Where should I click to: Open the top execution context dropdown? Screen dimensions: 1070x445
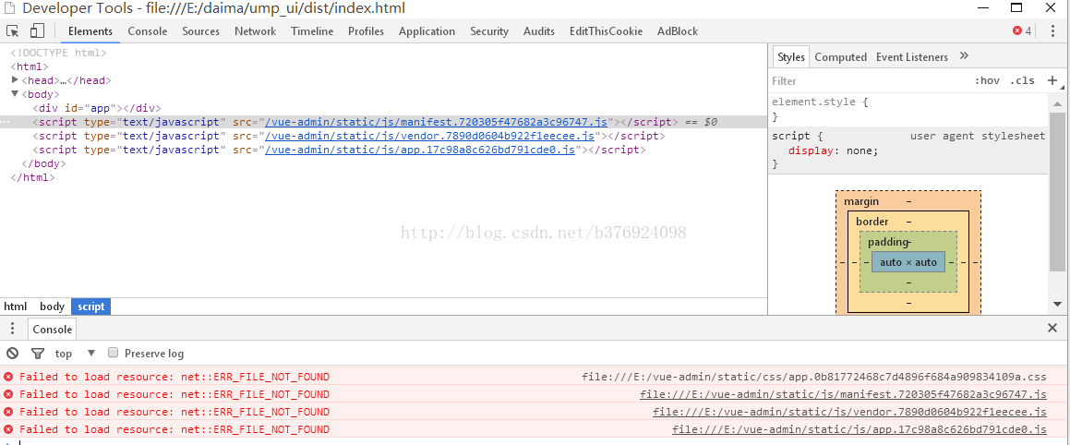click(75, 353)
